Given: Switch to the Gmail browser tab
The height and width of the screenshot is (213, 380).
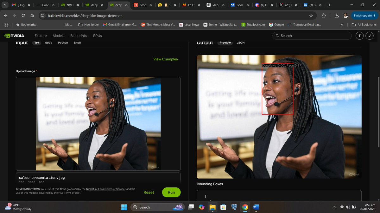Looking at the screenshot, I should point(21,5).
